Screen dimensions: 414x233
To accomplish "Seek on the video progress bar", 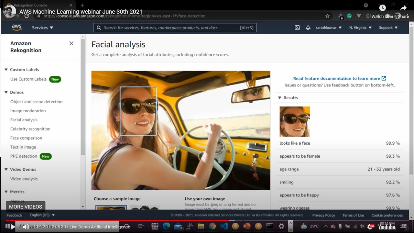I will (207, 221).
